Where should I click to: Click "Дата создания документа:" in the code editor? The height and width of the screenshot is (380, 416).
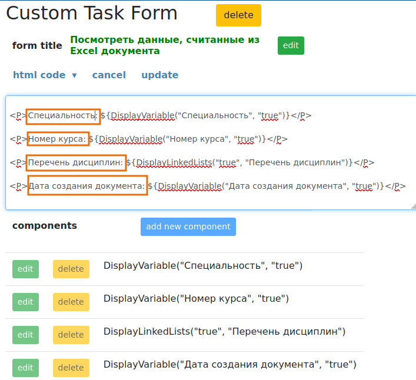click(x=86, y=186)
